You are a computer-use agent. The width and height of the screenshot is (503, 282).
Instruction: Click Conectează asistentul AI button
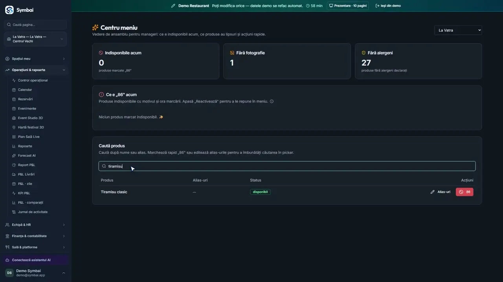point(35,260)
